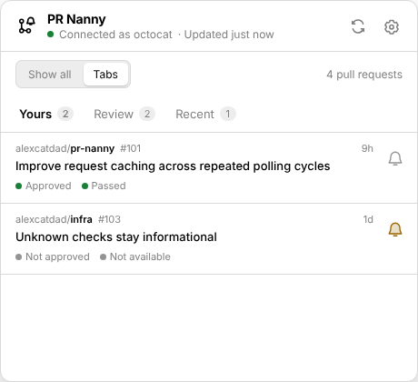Image resolution: width=418 pixels, height=382 pixels.
Task: Click the Not approved status label
Action: (x=57, y=256)
